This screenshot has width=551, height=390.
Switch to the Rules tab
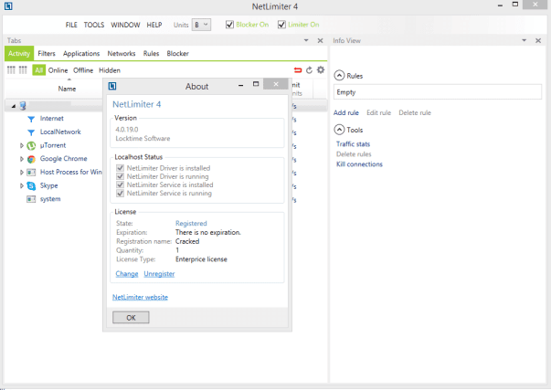coord(151,53)
